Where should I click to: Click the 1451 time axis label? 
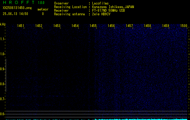tap(21, 25)
